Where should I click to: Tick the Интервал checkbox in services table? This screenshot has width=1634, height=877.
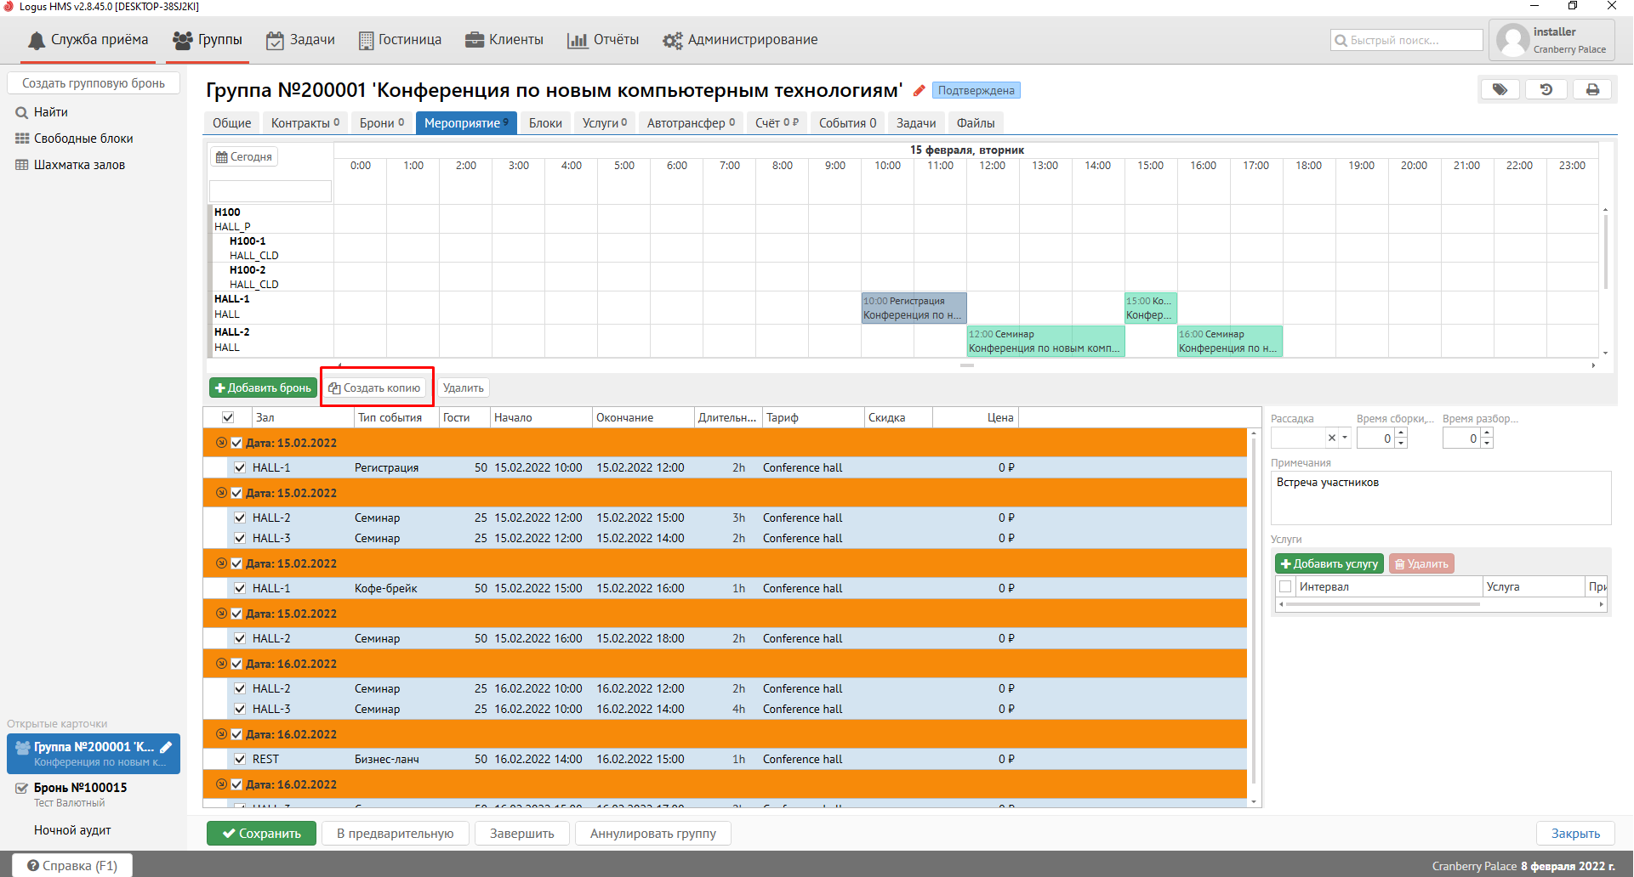(x=1285, y=586)
